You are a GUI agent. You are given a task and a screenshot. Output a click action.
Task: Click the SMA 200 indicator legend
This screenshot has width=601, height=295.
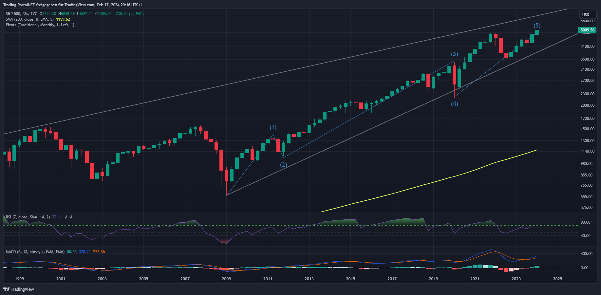click(x=29, y=19)
